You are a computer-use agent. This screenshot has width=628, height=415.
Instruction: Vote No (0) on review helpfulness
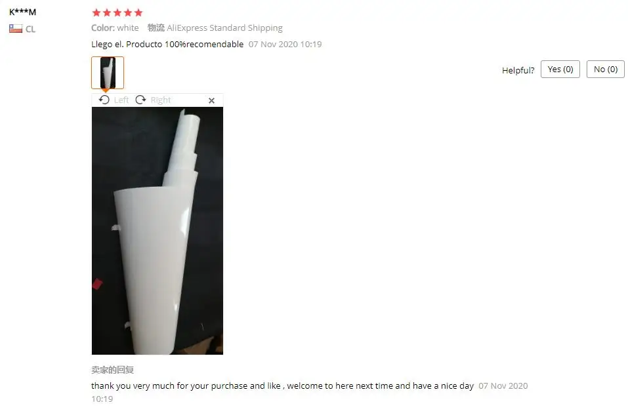(x=605, y=69)
